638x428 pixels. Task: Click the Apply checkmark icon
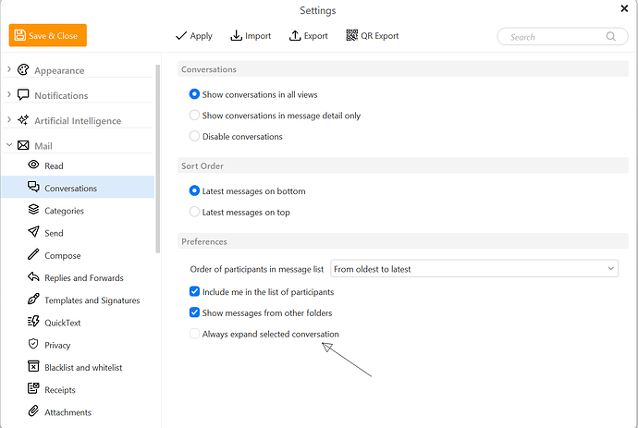(x=181, y=36)
